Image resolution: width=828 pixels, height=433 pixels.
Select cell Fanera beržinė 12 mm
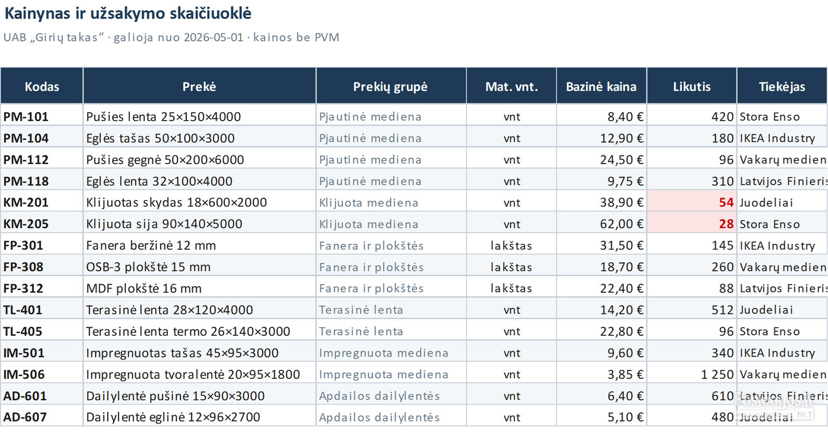(x=200, y=246)
